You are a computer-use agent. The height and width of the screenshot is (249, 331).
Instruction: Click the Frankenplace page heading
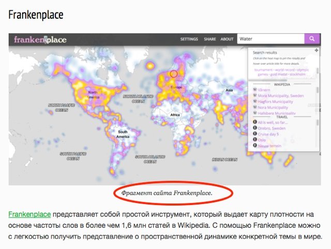pos(36,15)
